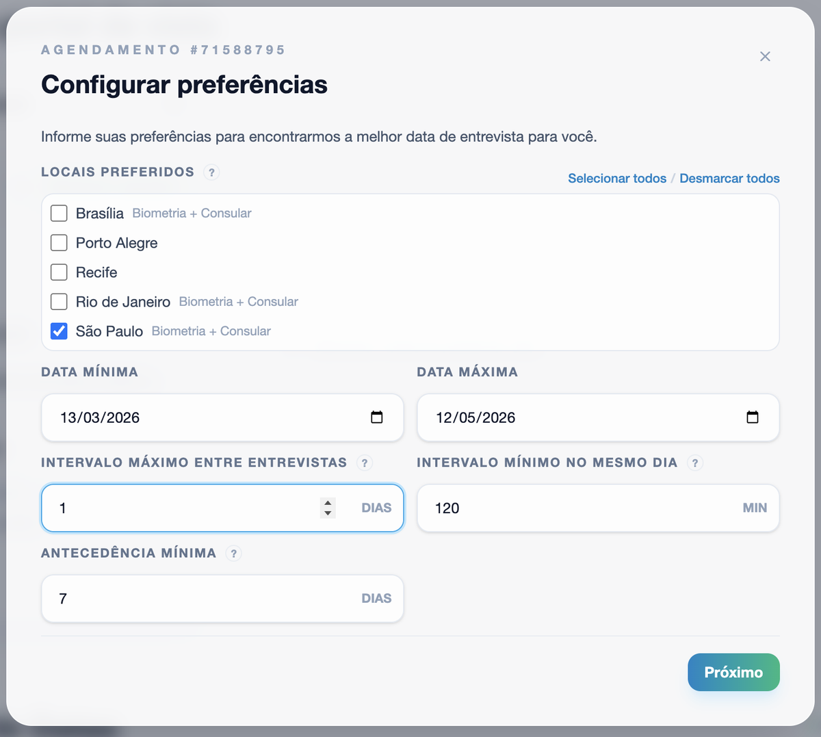Open help for Intervalo Mínimo No Mesmo Dia

[x=695, y=463]
